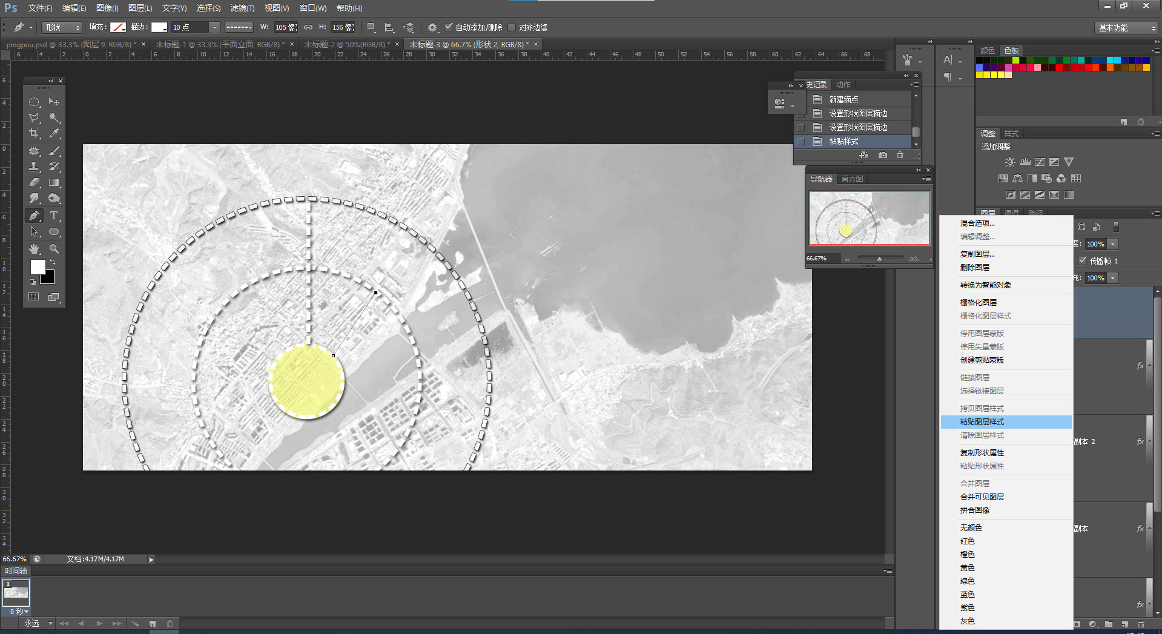This screenshot has width=1162, height=634.
Task: Pick the Hand tool
Action: 35,249
